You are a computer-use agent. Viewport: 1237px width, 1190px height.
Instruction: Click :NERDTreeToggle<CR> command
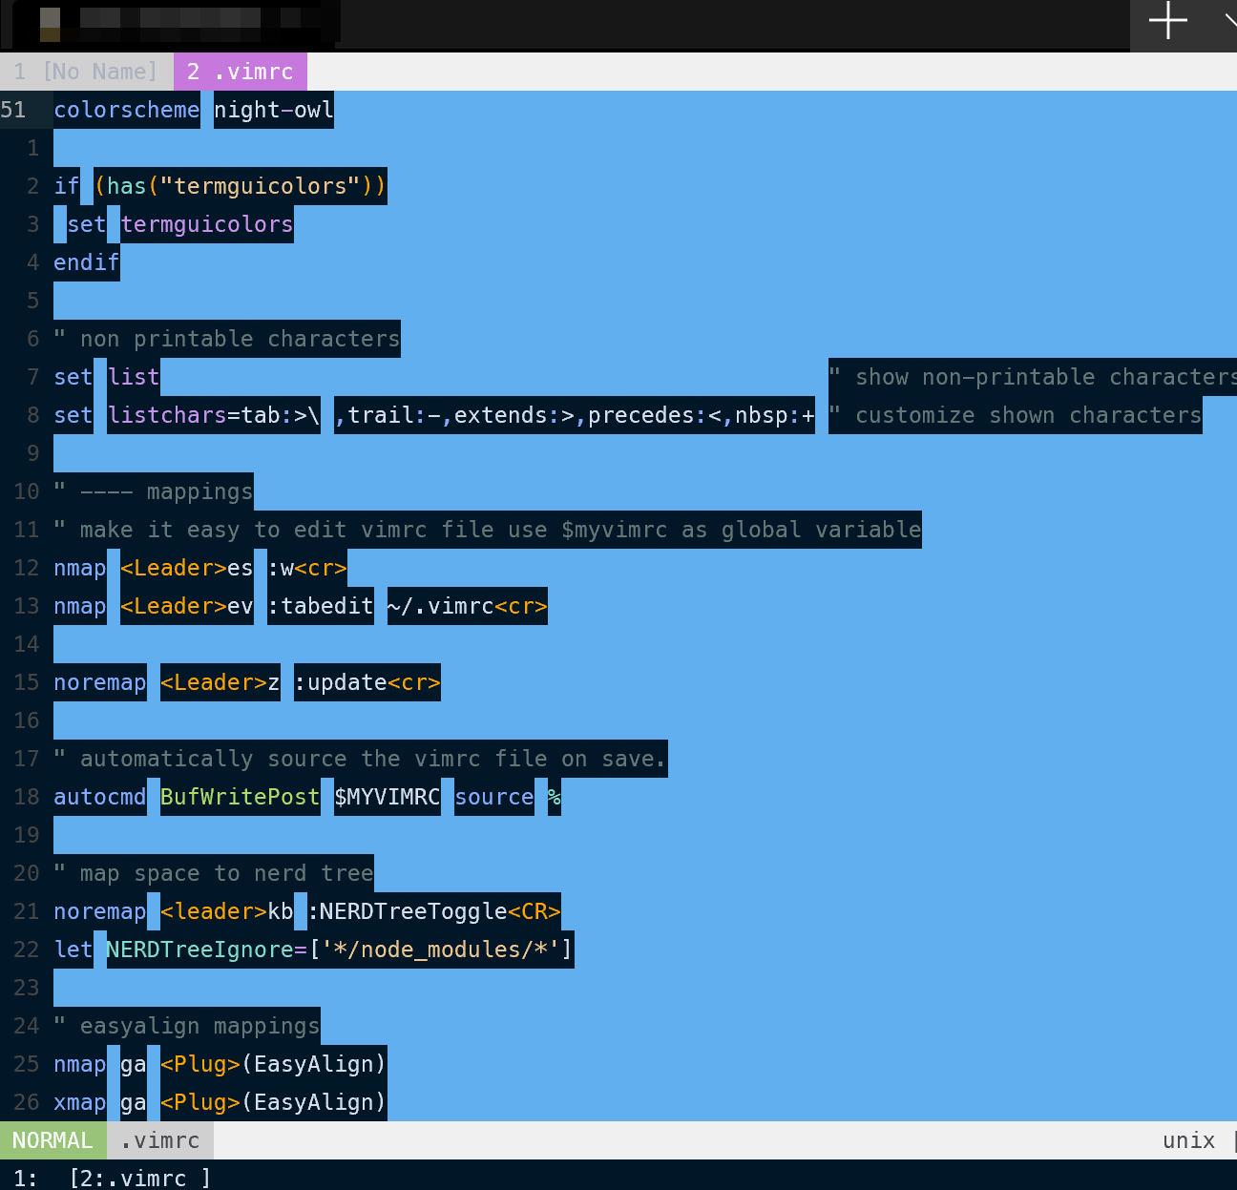click(x=434, y=911)
